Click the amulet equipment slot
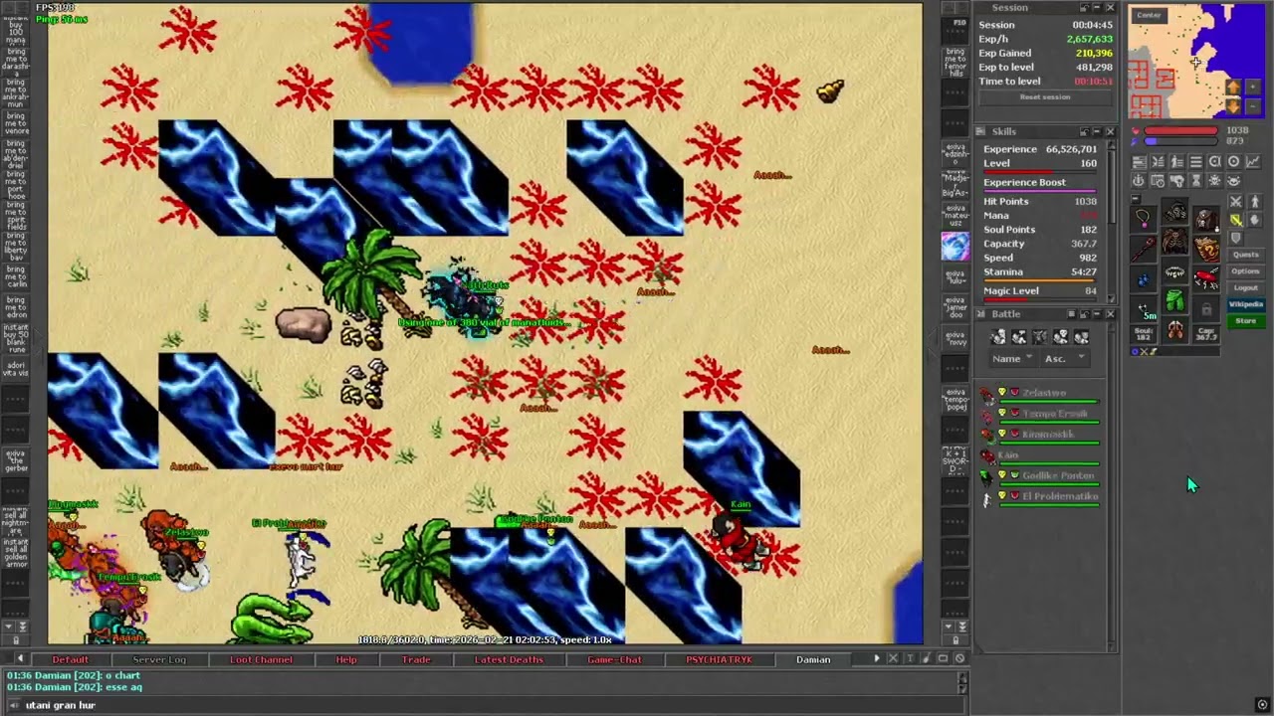The image size is (1274, 716). (x=1144, y=219)
